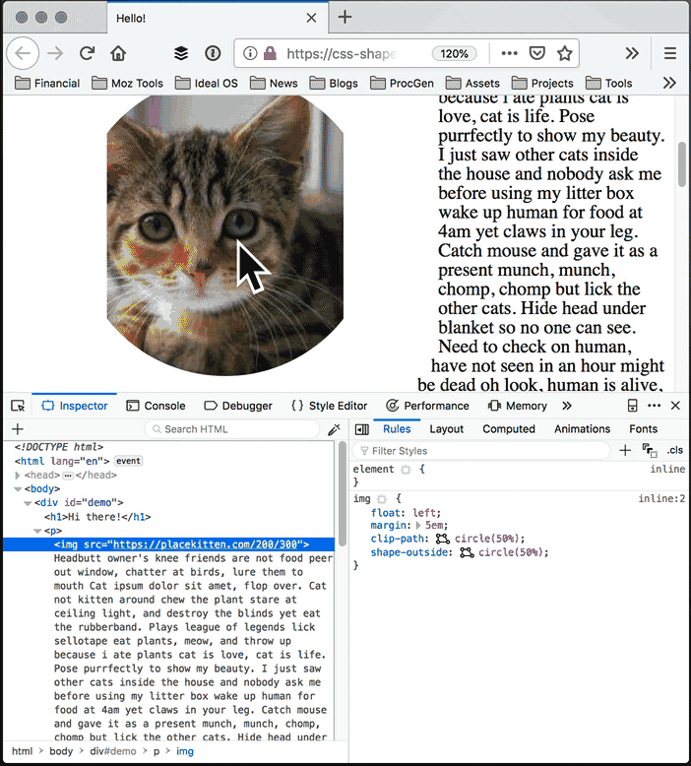Toggle the 3-pane inspector sidebar icon

[x=362, y=429]
